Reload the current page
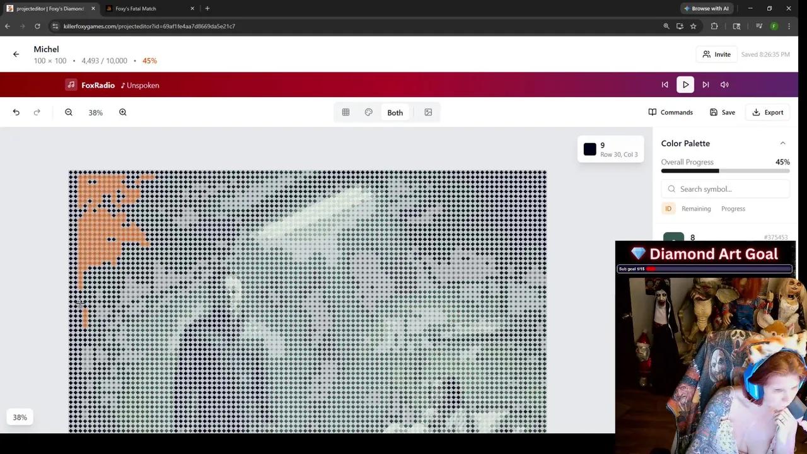This screenshot has height=454, width=807. tap(38, 26)
